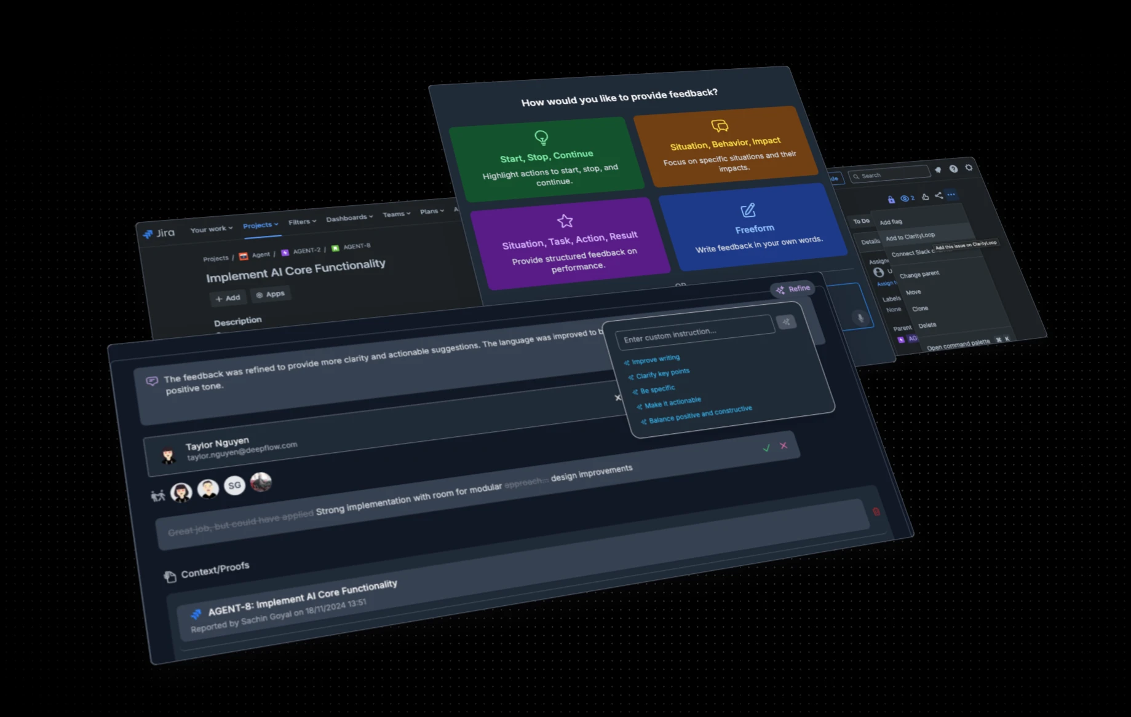The width and height of the screenshot is (1131, 717).
Task: Click the purple lock restriction icon
Action: (891, 199)
